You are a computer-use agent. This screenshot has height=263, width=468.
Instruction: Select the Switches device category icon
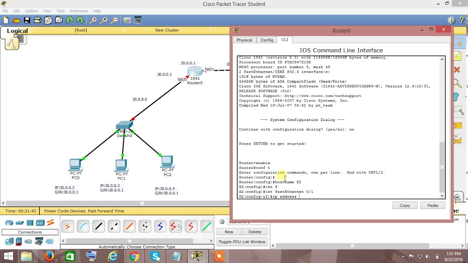(20, 223)
